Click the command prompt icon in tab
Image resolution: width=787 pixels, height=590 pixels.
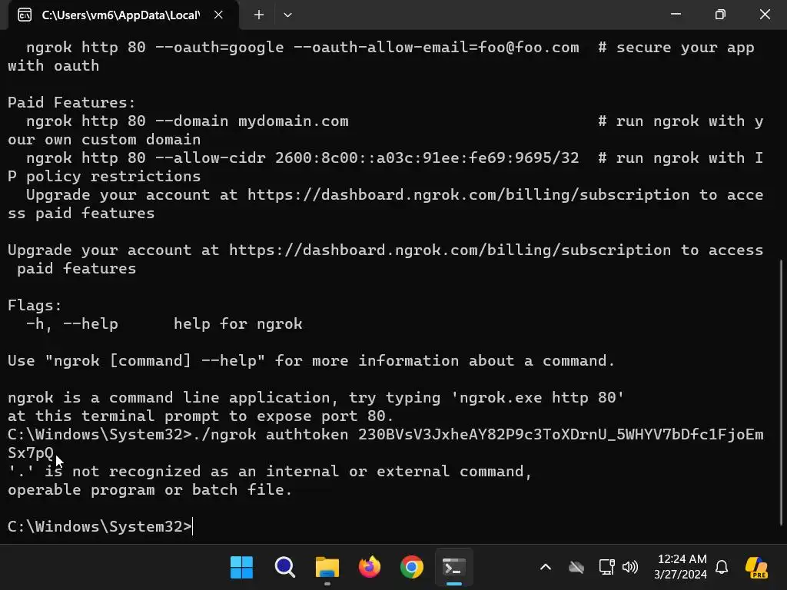pos(25,15)
